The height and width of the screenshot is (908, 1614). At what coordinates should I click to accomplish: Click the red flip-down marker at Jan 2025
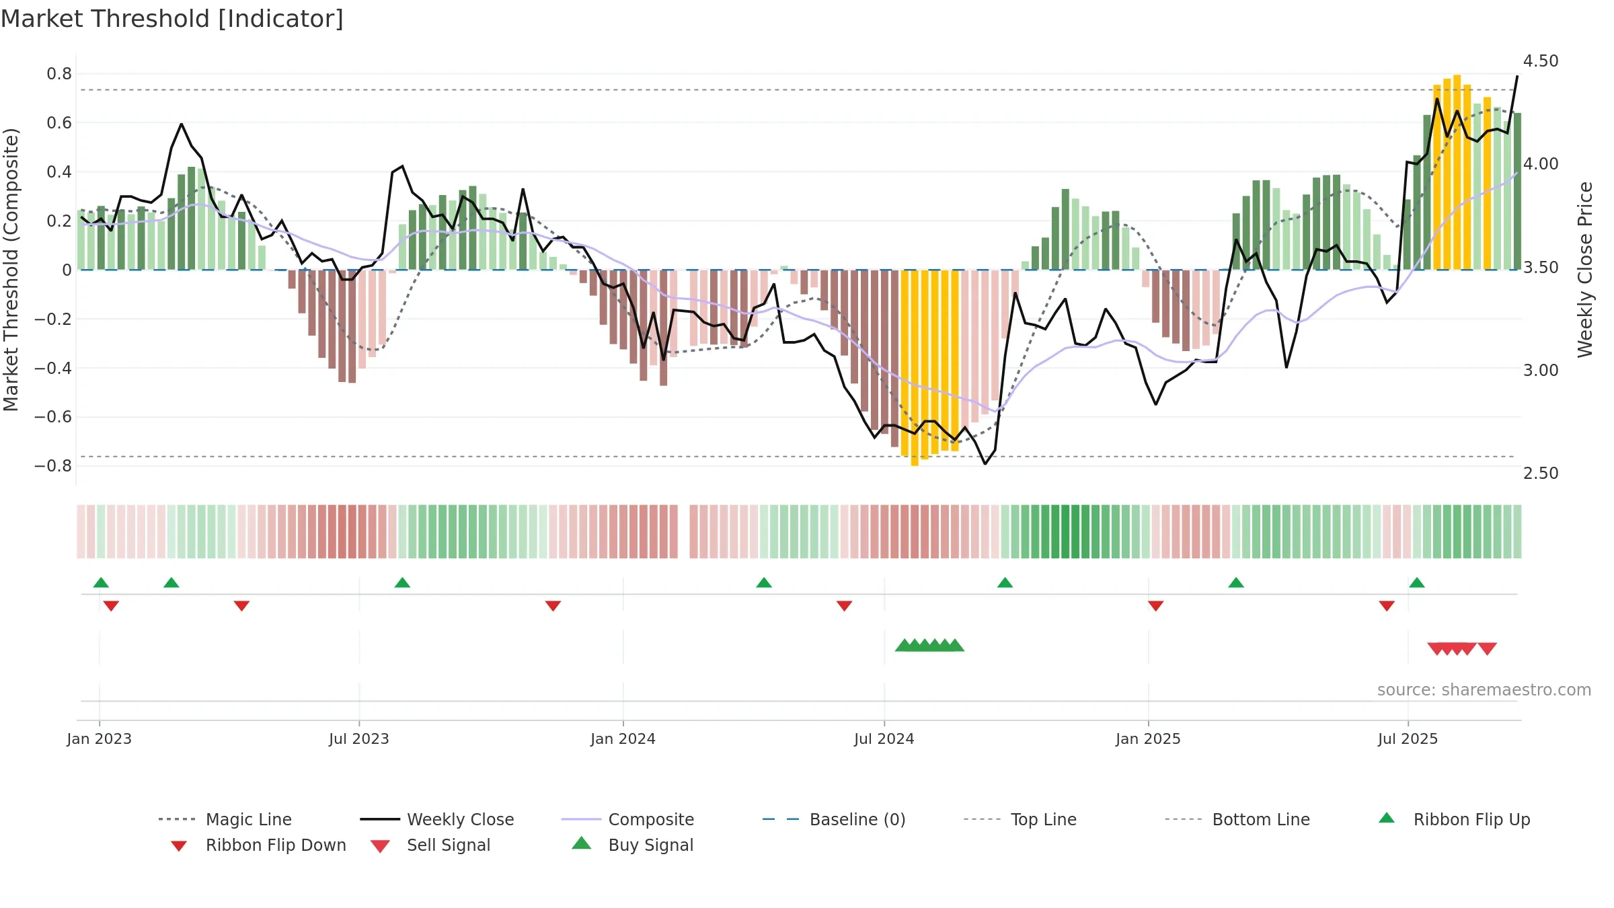click(x=1156, y=606)
